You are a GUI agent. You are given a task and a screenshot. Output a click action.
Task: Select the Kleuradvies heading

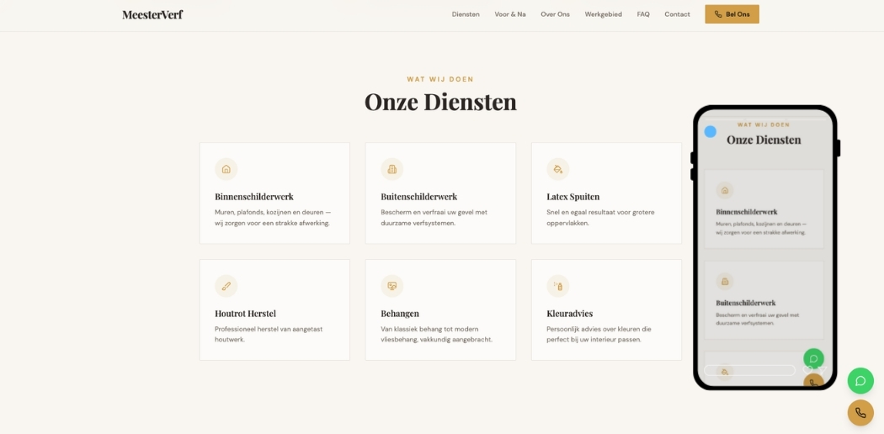tap(569, 314)
